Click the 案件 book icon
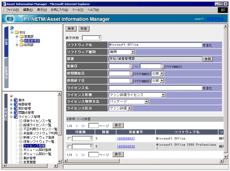Image resolution: width=230 pixels, height=171 pixels. (x=16, y=100)
